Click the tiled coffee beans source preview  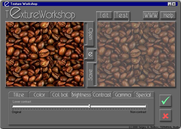pyautogui.click(x=45, y=54)
